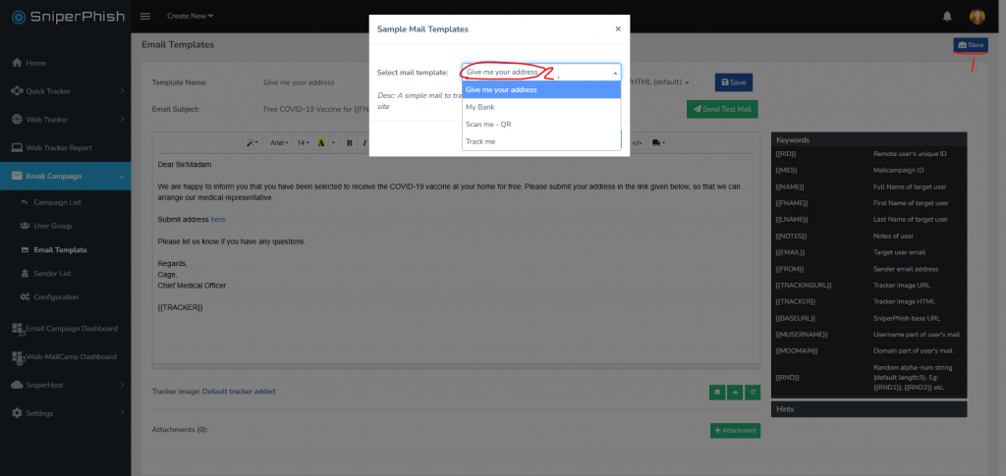Toggle the sidebar hamburger menu
The width and height of the screenshot is (1006, 476).
coord(145,16)
